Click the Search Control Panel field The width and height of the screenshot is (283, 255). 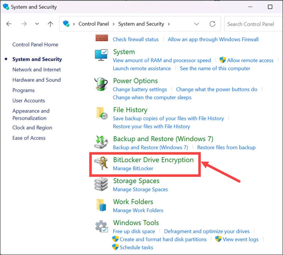[252, 24]
